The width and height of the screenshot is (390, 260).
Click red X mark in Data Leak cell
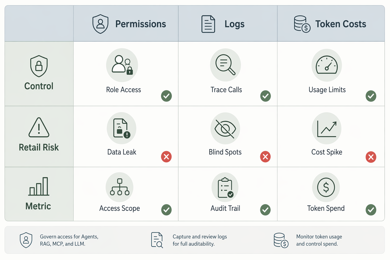coord(167,157)
